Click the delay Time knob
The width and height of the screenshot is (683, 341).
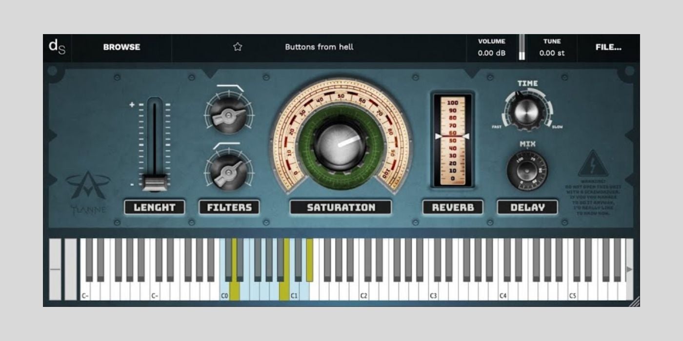click(526, 112)
